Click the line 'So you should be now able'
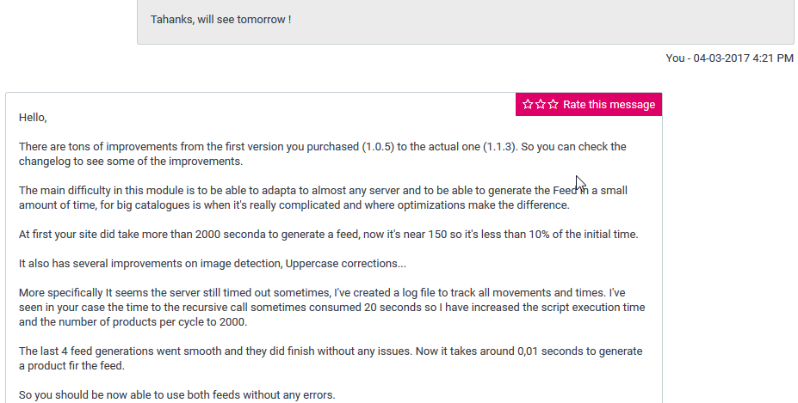Screen dimensions: 798x403 click(176, 395)
